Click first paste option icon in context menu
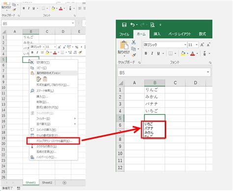Screen dimensions: 233x191 [38, 79]
